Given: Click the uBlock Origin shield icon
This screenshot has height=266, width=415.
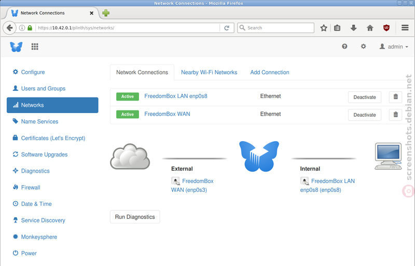Looking at the screenshot, I should pyautogui.click(x=386, y=28).
